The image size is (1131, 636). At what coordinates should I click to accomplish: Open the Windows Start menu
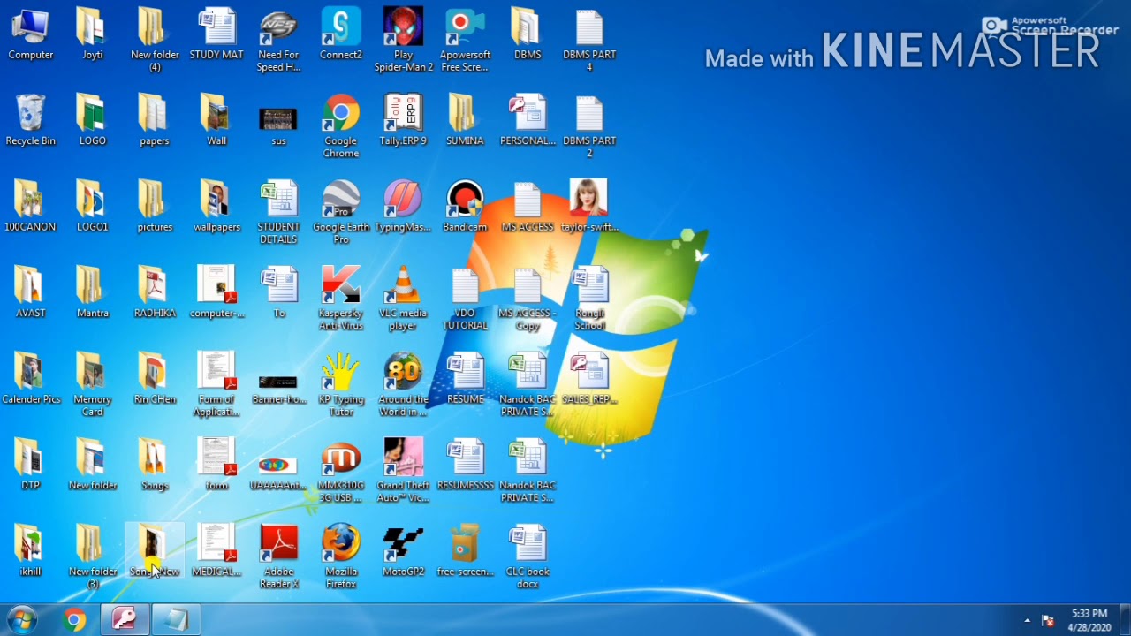[22, 620]
